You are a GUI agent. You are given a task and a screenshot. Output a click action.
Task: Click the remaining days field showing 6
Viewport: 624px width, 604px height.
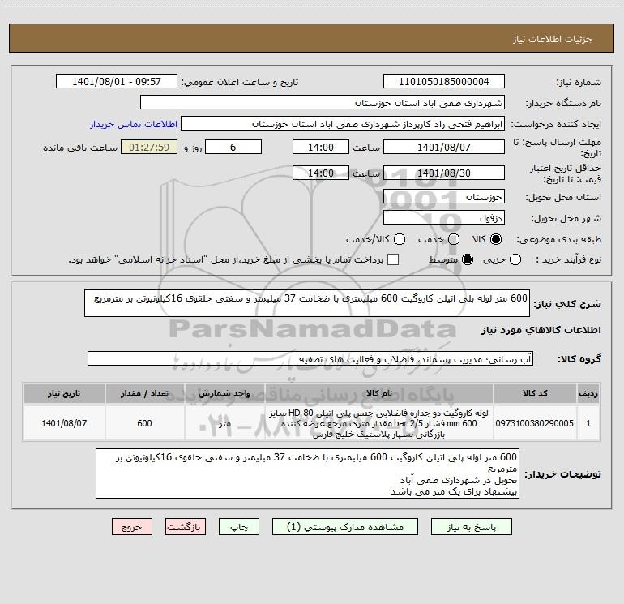point(233,147)
